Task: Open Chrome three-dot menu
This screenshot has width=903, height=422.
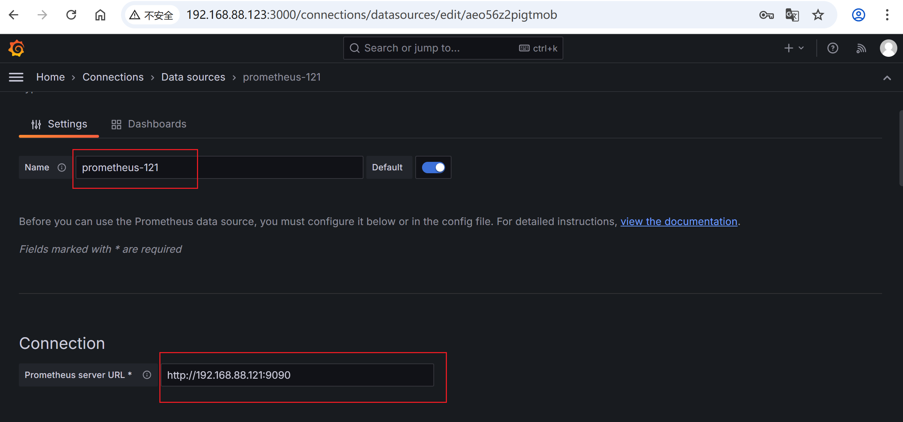Action: pos(887,15)
